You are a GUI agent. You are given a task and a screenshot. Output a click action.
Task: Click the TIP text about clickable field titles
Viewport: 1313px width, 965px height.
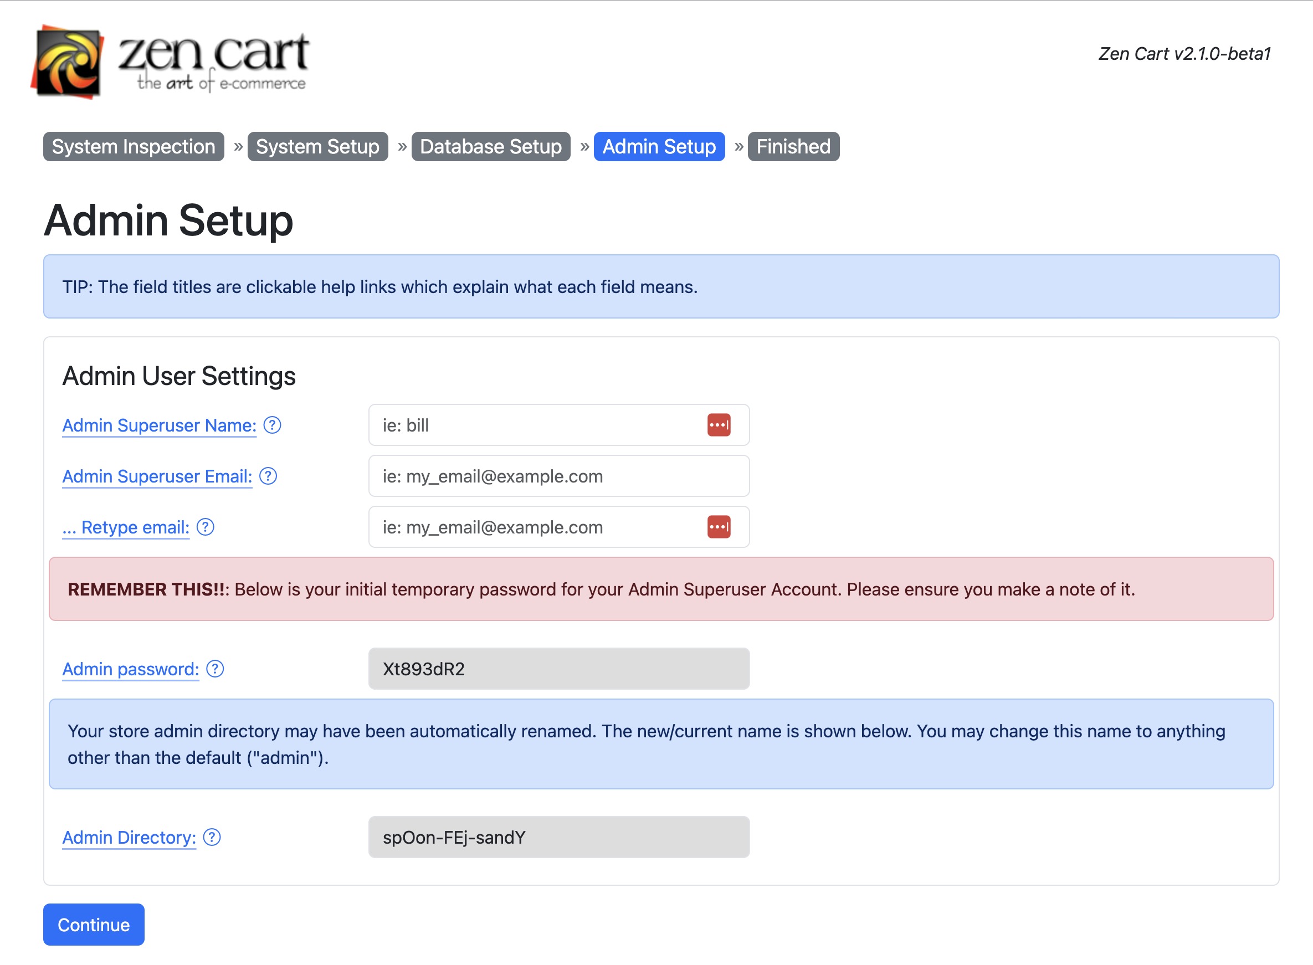379,287
